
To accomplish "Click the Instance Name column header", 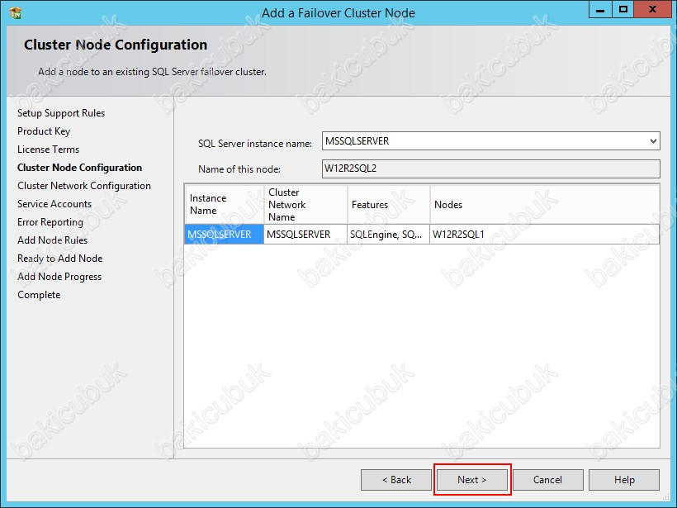I will coord(224,204).
